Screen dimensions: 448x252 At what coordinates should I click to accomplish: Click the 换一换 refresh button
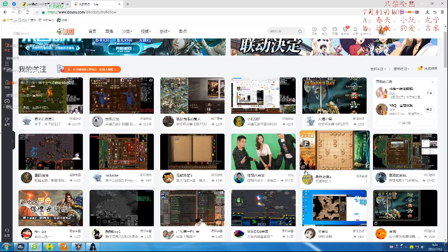pyautogui.click(x=405, y=123)
